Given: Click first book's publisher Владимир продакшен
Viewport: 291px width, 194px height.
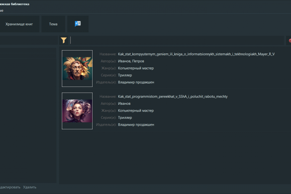Looking at the screenshot, I should [136, 82].
